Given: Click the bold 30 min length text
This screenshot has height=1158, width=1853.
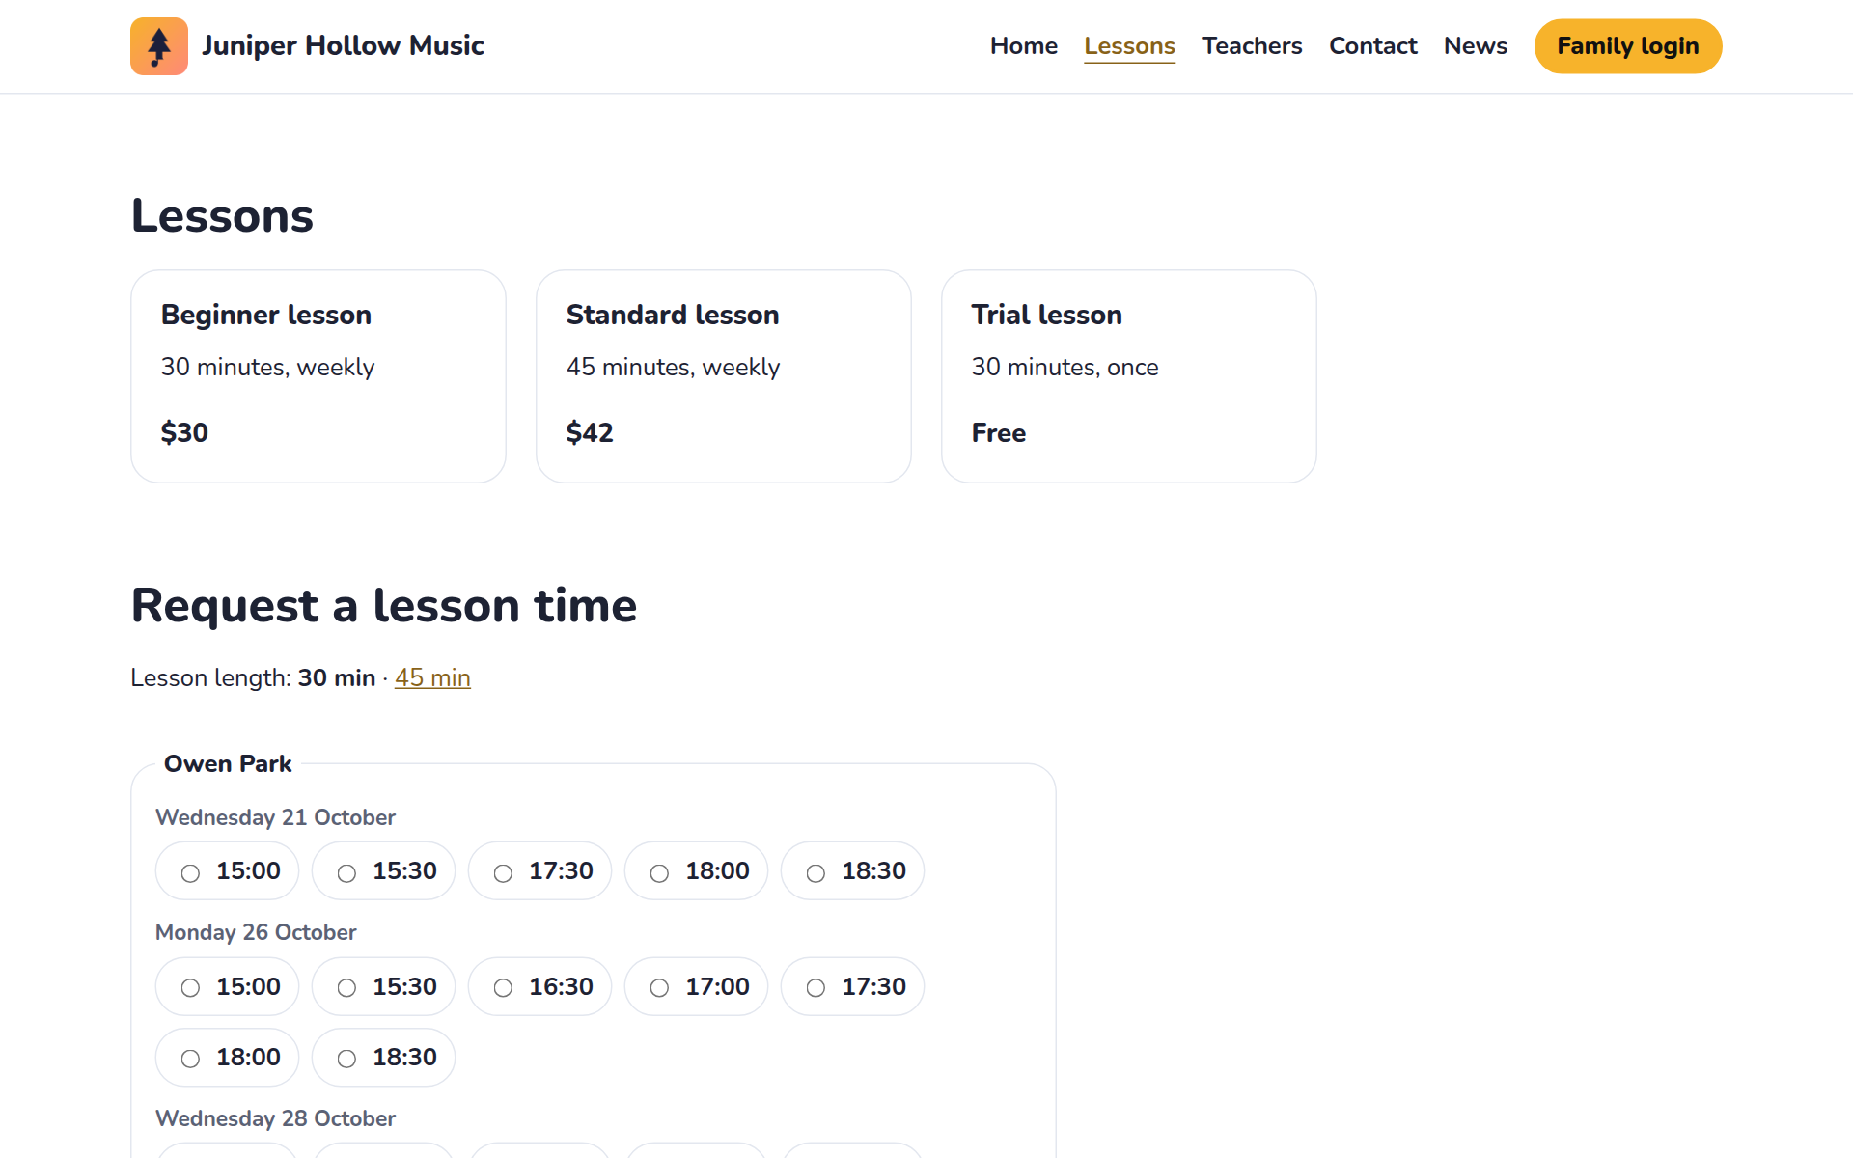Looking at the screenshot, I should 337,677.
